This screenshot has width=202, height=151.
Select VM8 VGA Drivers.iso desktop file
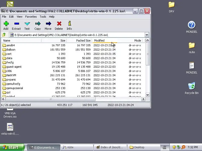(10, 115)
